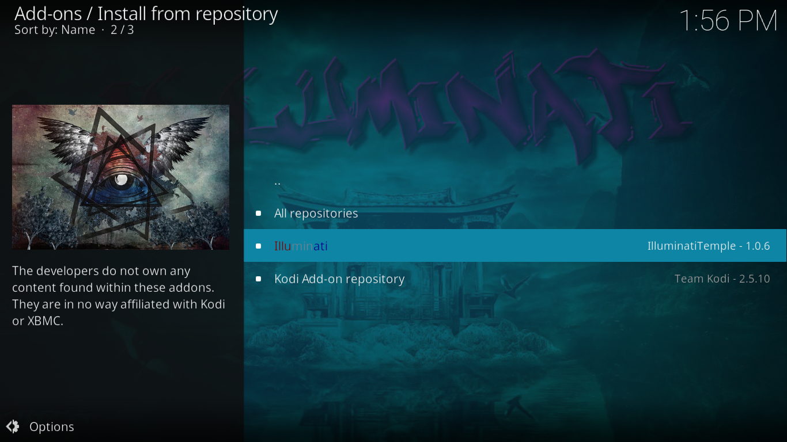Click the Add-ons / Install from repository heading
This screenshot has height=442, width=787.
[146, 13]
